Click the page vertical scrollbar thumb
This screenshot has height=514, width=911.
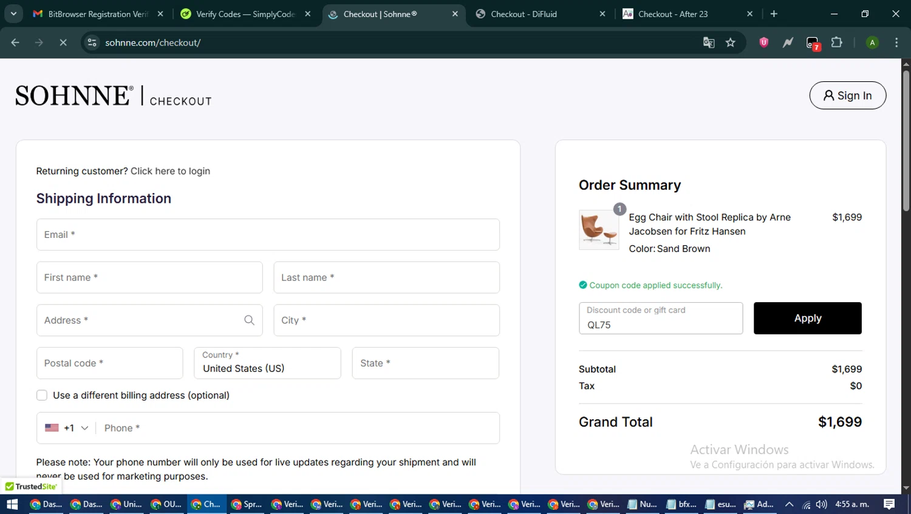pyautogui.click(x=906, y=141)
